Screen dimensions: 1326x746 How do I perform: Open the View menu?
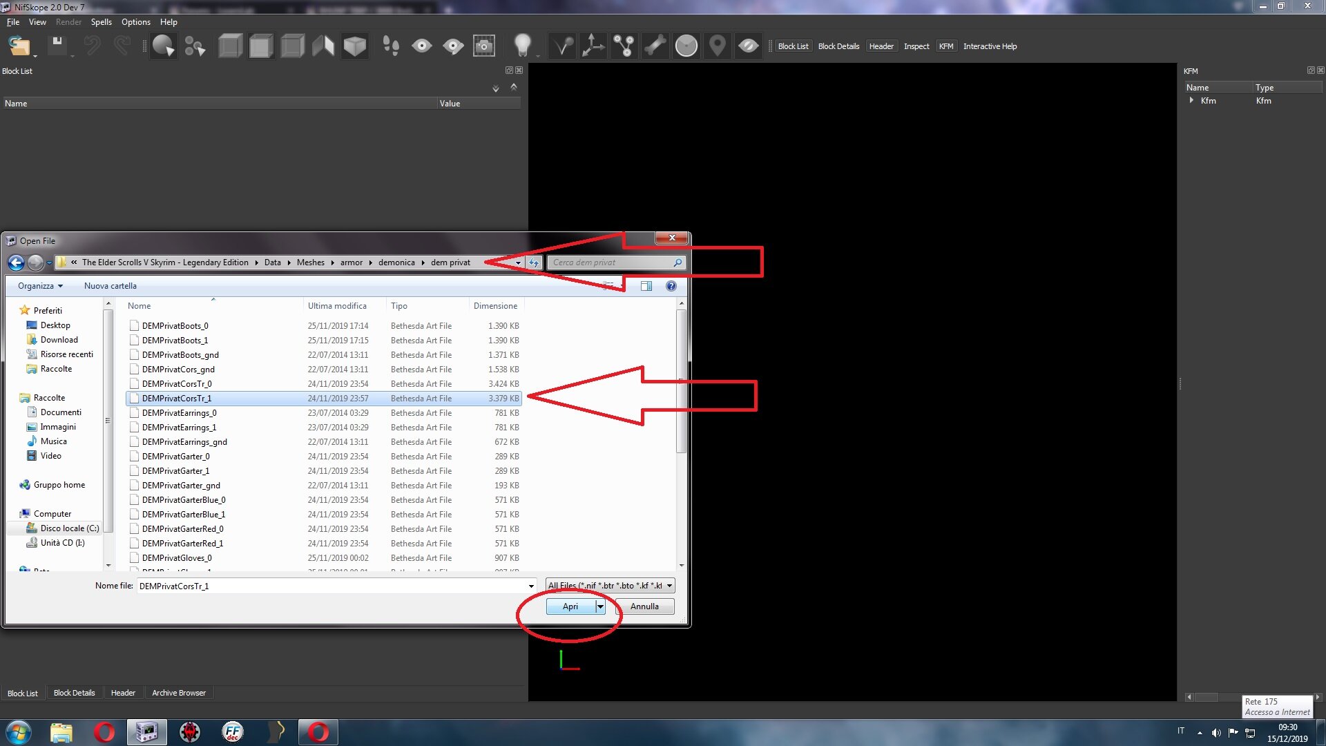click(37, 22)
